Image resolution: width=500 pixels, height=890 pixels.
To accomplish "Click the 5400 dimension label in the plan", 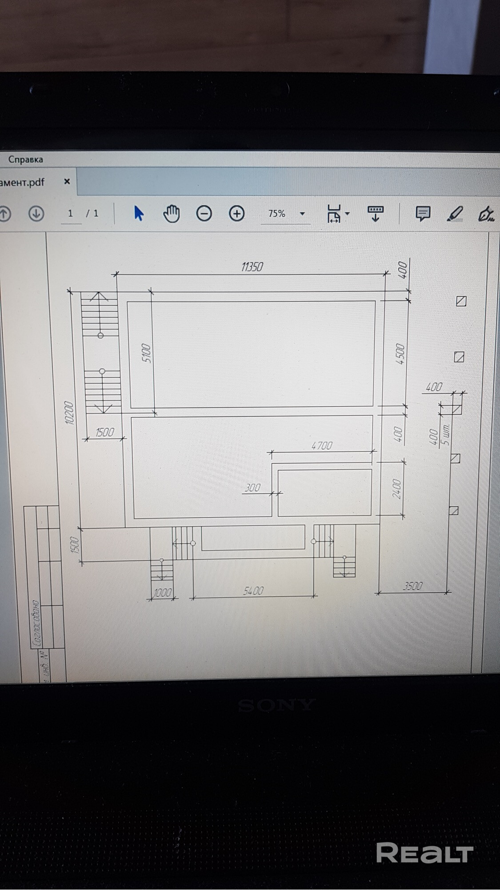I will point(253,591).
